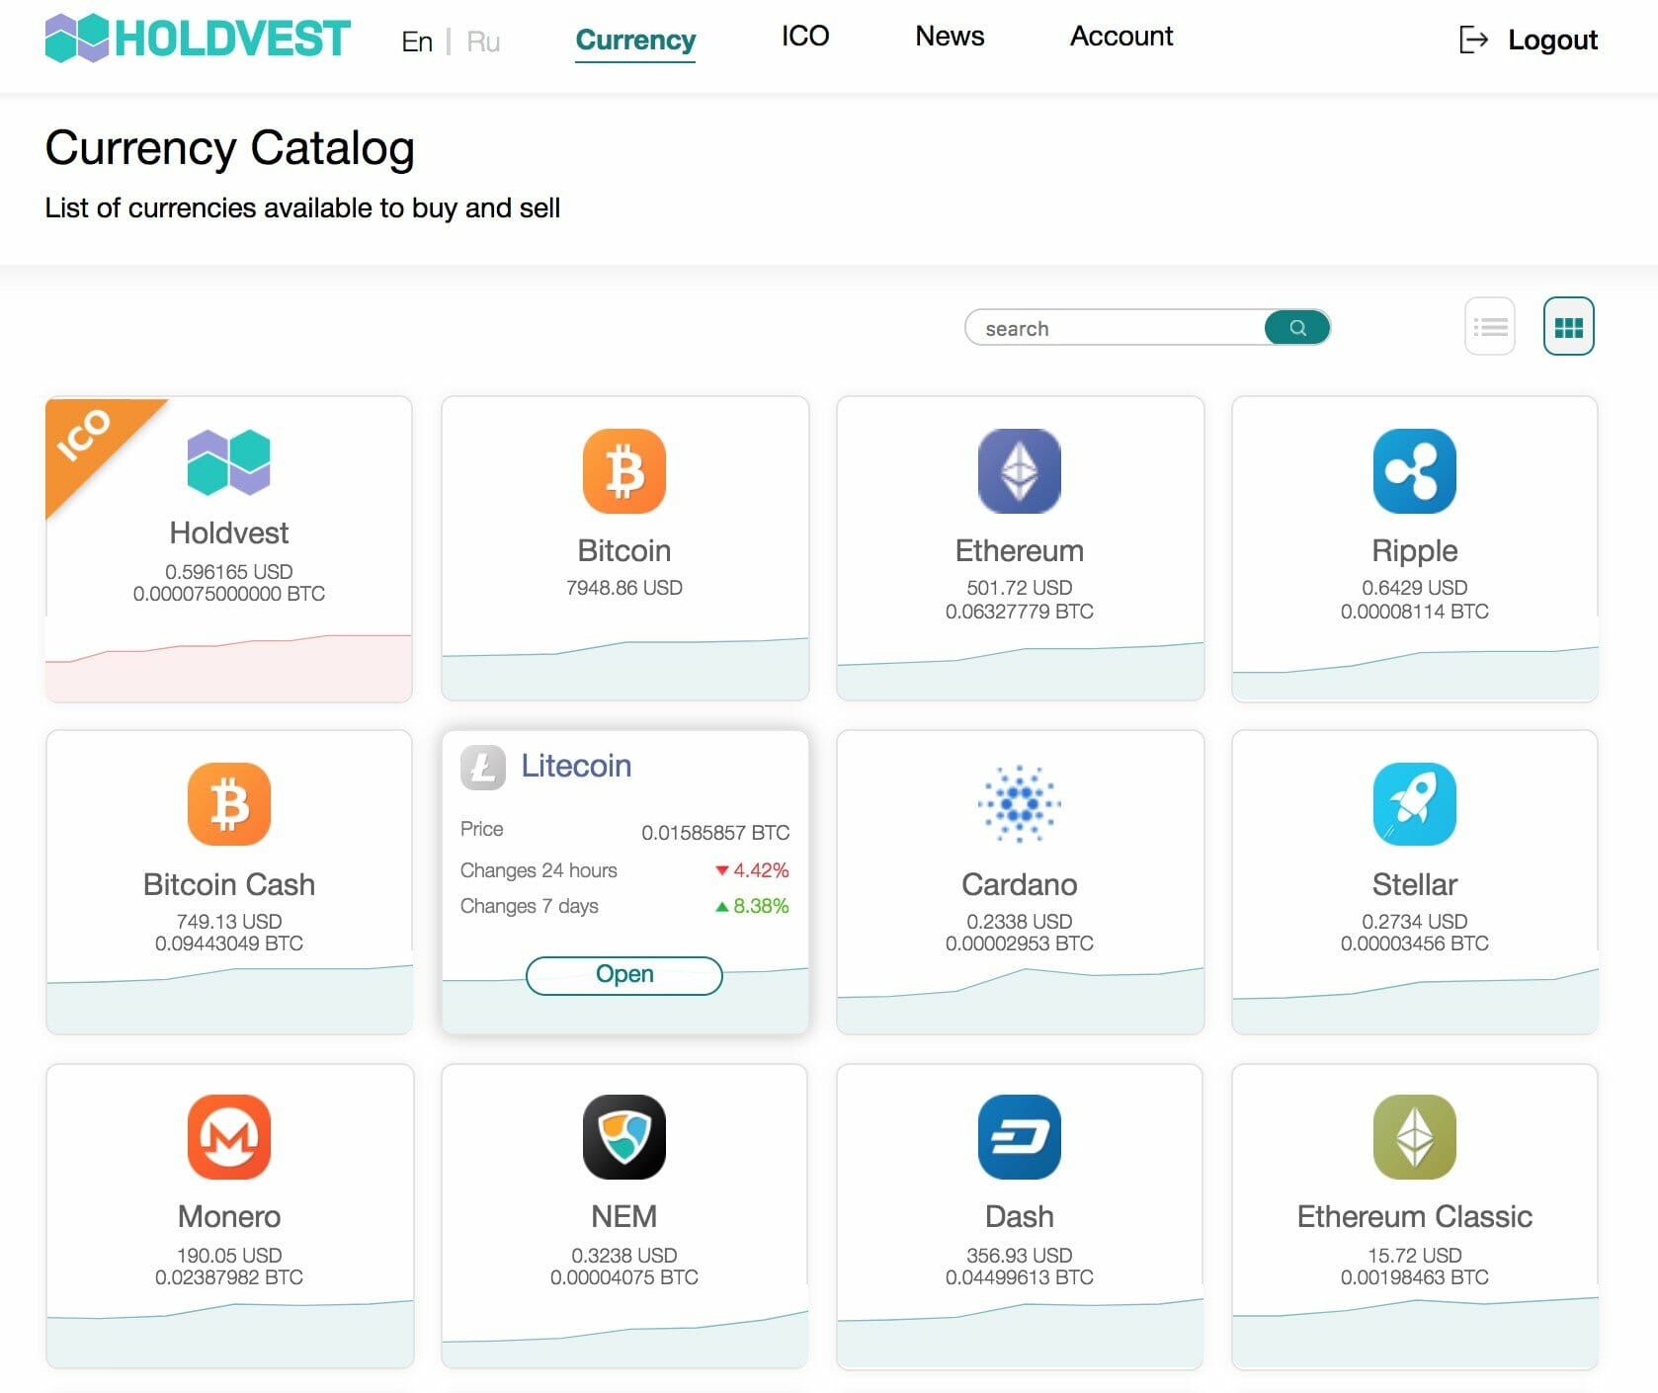
Task: Go to the News section
Action: pos(949,38)
